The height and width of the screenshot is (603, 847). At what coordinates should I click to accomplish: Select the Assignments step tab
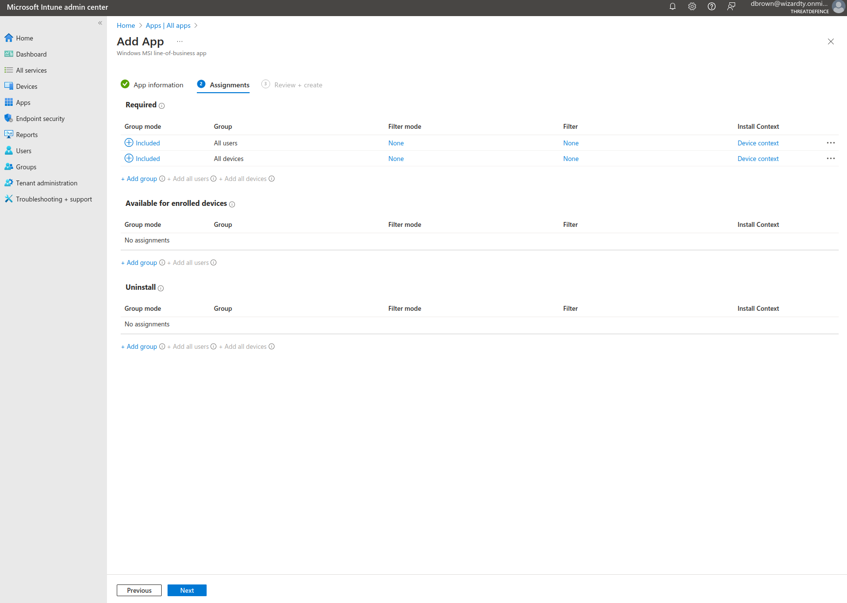pos(223,85)
